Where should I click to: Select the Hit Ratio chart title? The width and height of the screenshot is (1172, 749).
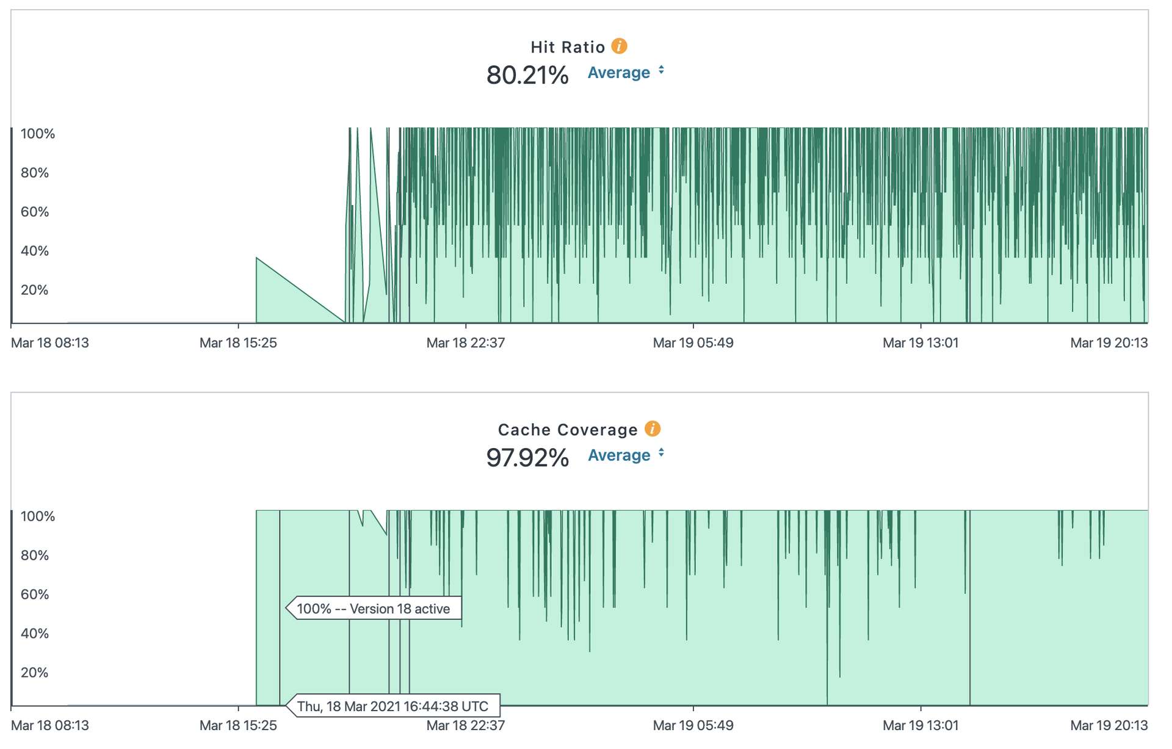566,46
